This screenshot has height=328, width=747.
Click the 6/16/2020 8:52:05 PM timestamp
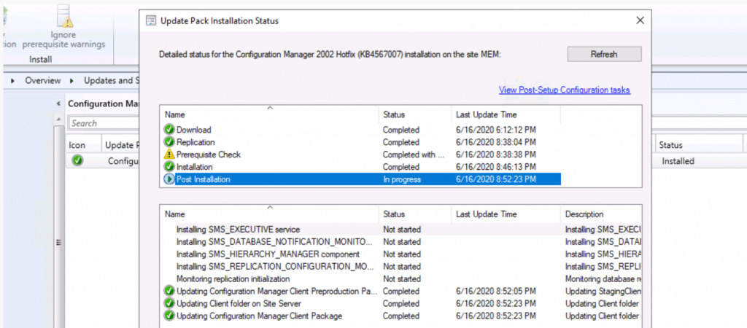click(x=496, y=291)
